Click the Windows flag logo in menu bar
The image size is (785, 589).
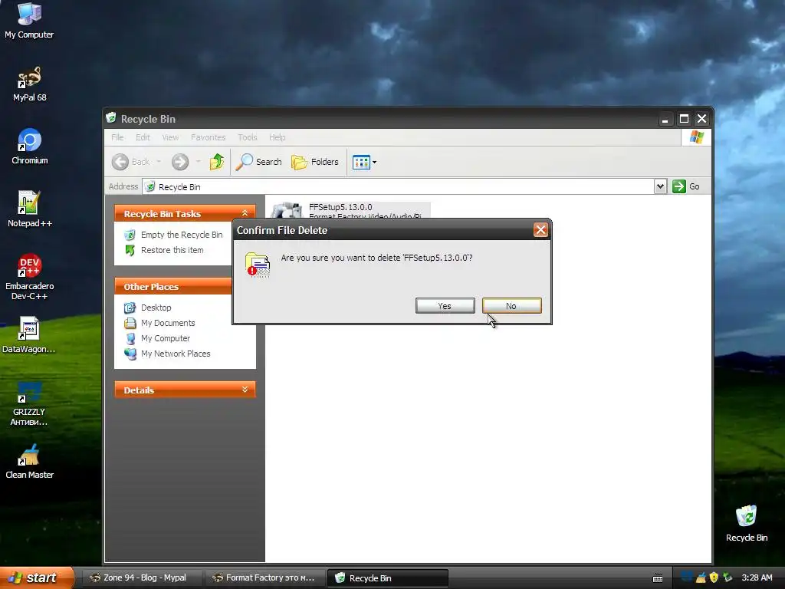pos(696,137)
